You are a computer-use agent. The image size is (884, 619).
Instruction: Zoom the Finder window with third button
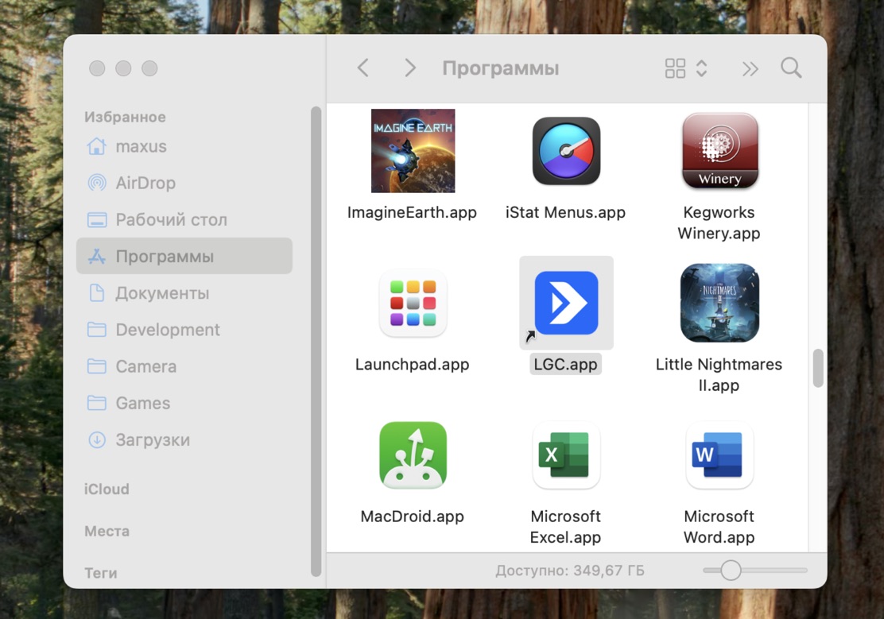(149, 68)
